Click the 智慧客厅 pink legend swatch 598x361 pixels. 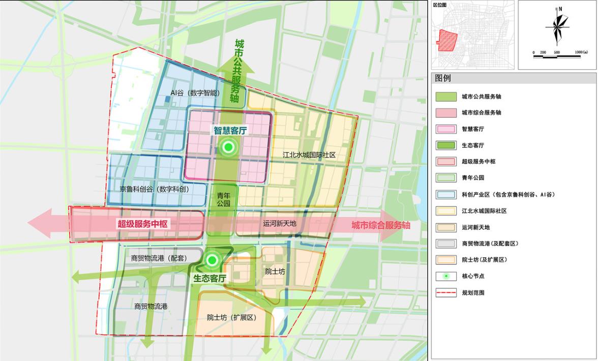(445, 129)
